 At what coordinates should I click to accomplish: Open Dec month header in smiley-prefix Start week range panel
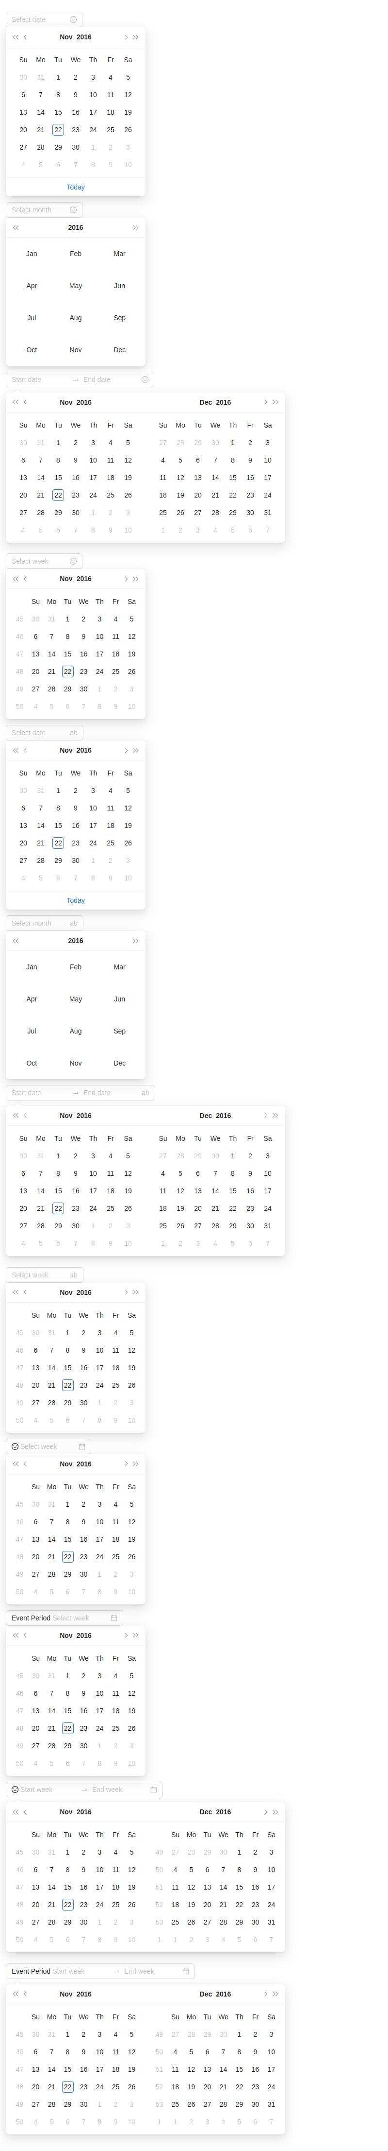coord(206,1812)
